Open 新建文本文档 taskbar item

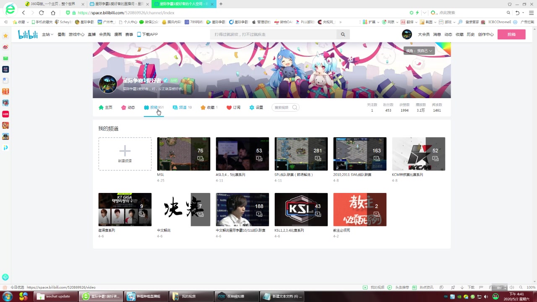(282, 296)
